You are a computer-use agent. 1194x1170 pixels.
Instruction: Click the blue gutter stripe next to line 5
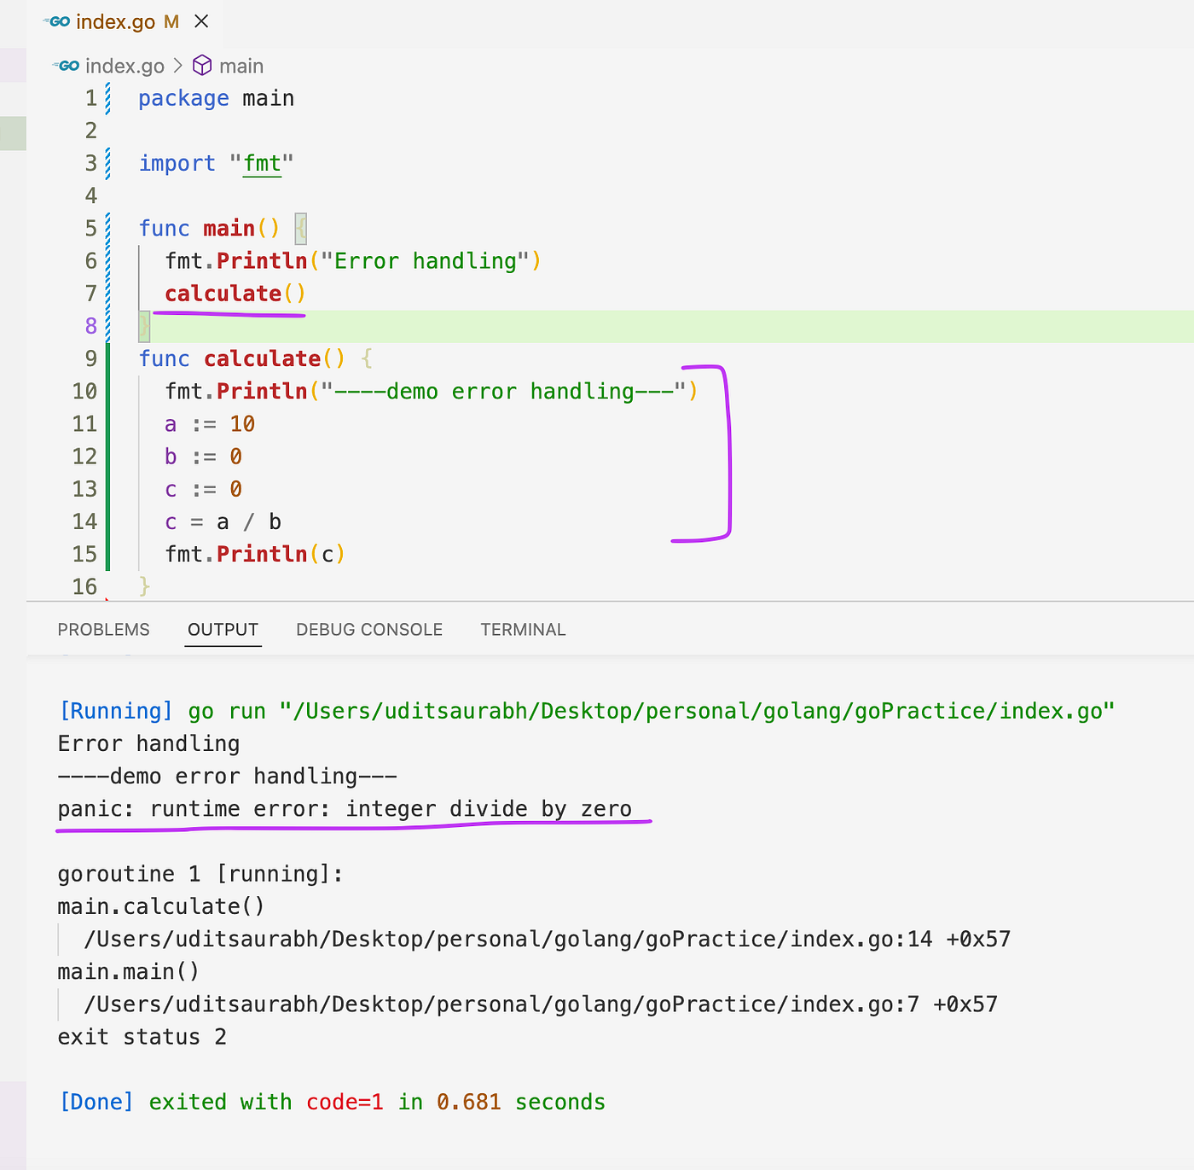[x=107, y=228]
